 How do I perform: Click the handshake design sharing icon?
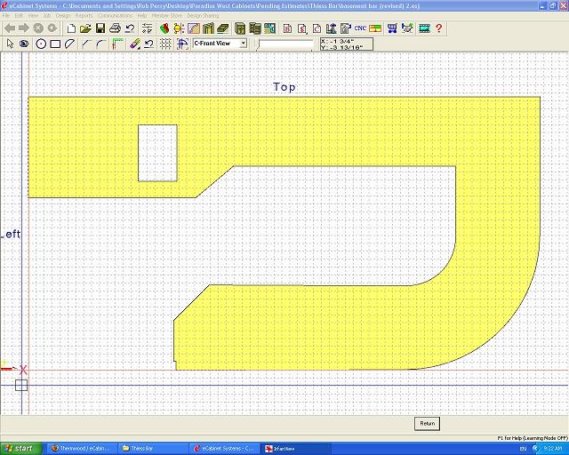click(407, 28)
